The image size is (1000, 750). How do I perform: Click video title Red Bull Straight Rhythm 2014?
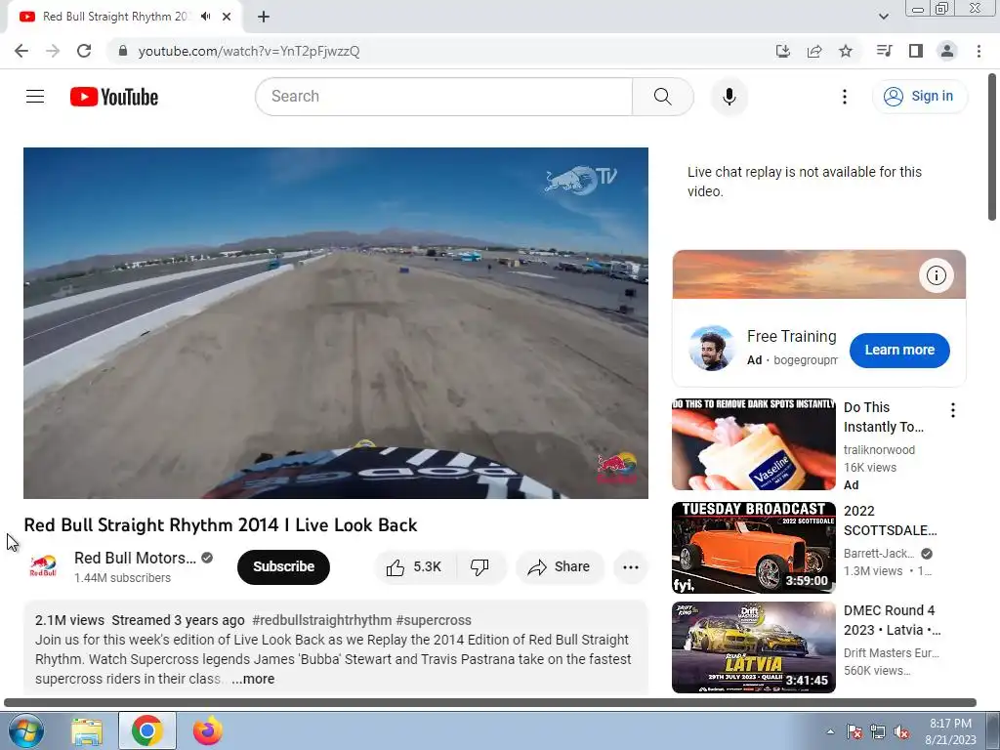221,524
